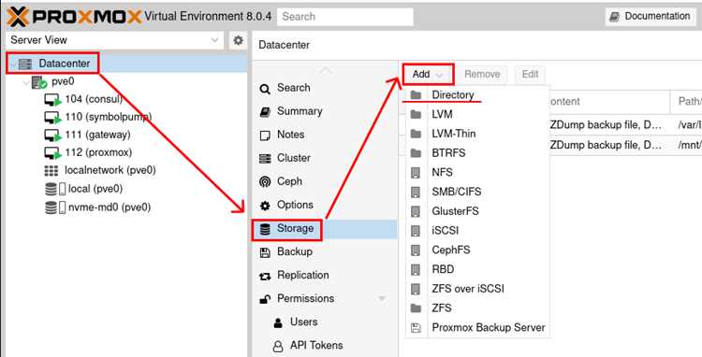Click the scroll-up arrow above side menu
Screen dimensions: 702x357
pyautogui.click(x=326, y=71)
